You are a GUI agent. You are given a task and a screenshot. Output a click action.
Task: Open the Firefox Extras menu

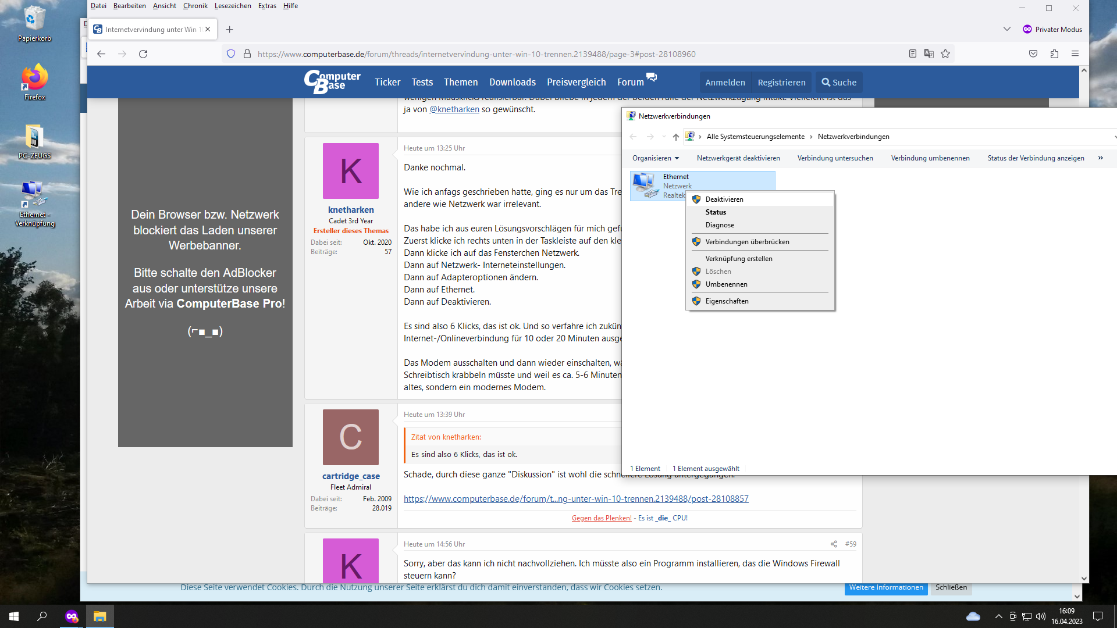(267, 6)
